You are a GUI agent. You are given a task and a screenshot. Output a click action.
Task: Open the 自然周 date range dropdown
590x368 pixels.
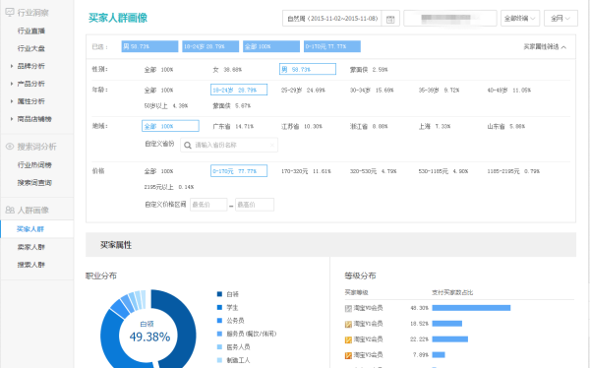click(x=332, y=19)
